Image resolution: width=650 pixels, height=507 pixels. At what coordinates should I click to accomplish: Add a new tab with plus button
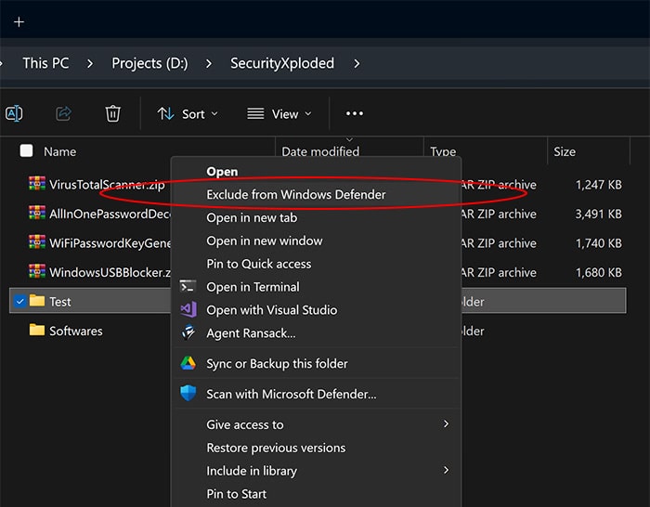[x=19, y=21]
